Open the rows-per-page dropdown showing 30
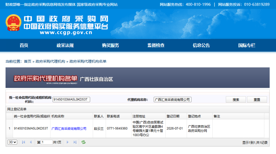 point(12,142)
